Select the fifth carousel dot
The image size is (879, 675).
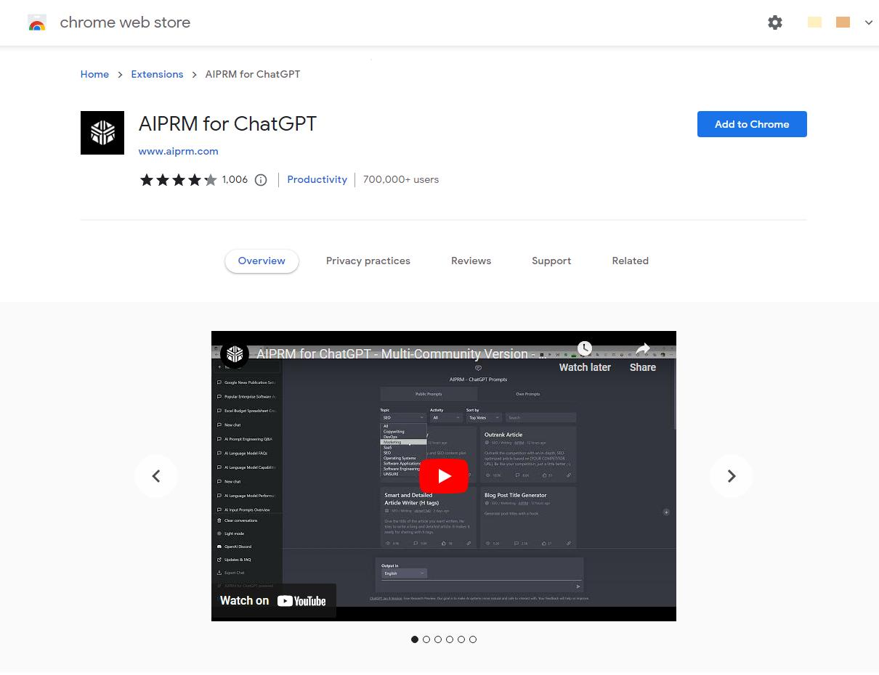tap(461, 639)
